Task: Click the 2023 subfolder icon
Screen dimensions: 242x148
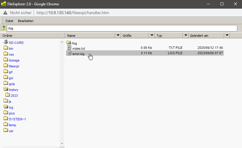Action: (x=7, y=95)
